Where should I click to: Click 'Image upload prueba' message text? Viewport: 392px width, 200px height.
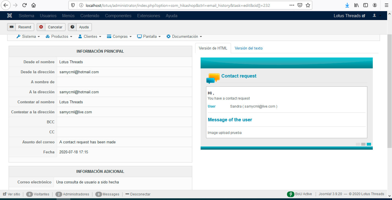[225, 133]
